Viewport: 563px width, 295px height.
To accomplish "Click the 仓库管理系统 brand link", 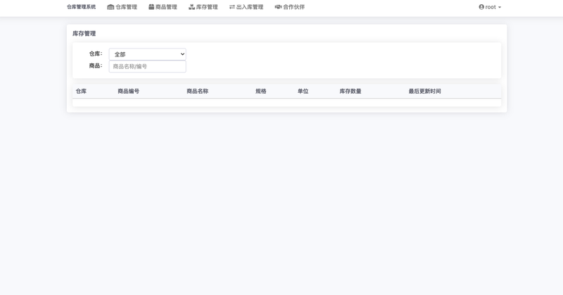I will point(81,7).
